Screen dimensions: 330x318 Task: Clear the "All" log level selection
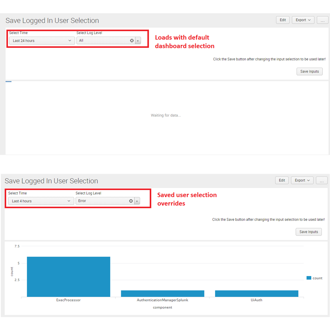(x=132, y=41)
